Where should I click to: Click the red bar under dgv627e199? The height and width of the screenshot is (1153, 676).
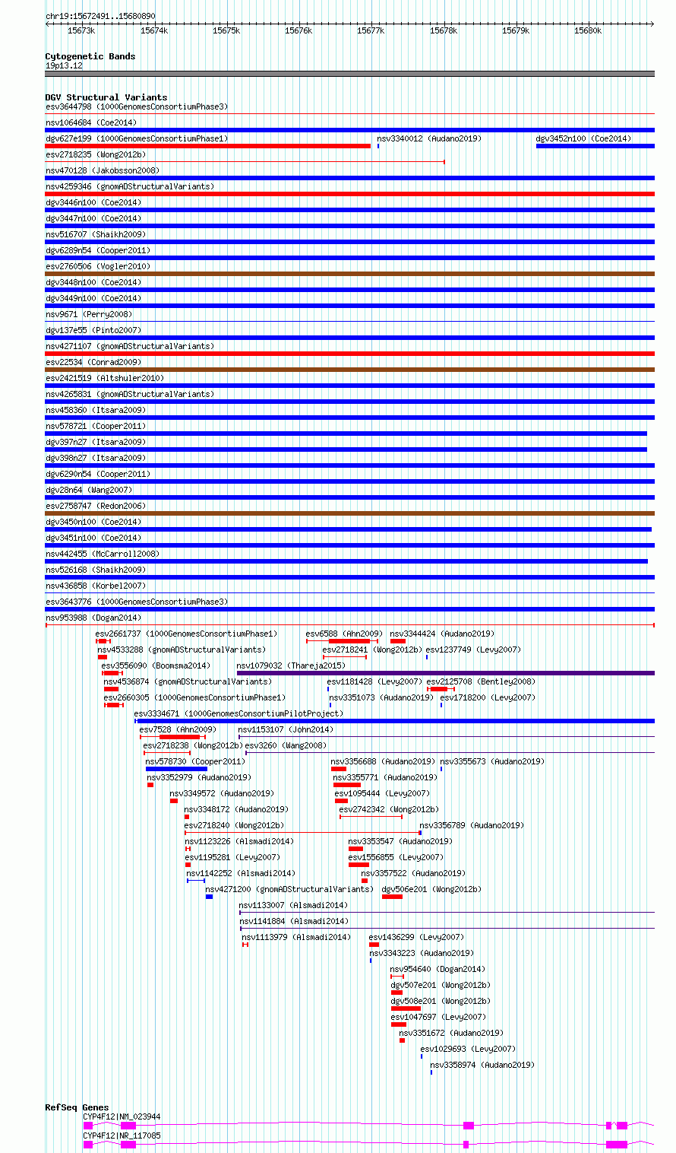tap(207, 146)
